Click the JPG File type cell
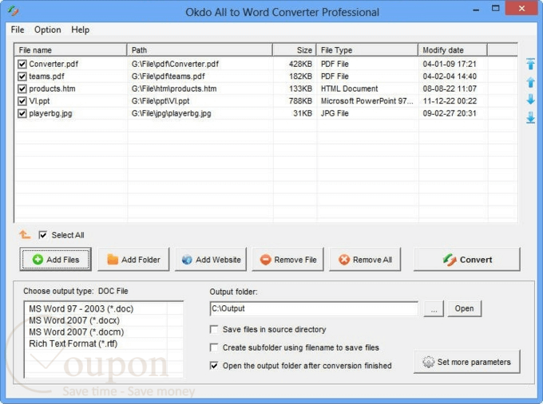 click(x=335, y=113)
